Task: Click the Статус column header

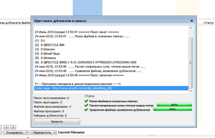Action: (209, 23)
